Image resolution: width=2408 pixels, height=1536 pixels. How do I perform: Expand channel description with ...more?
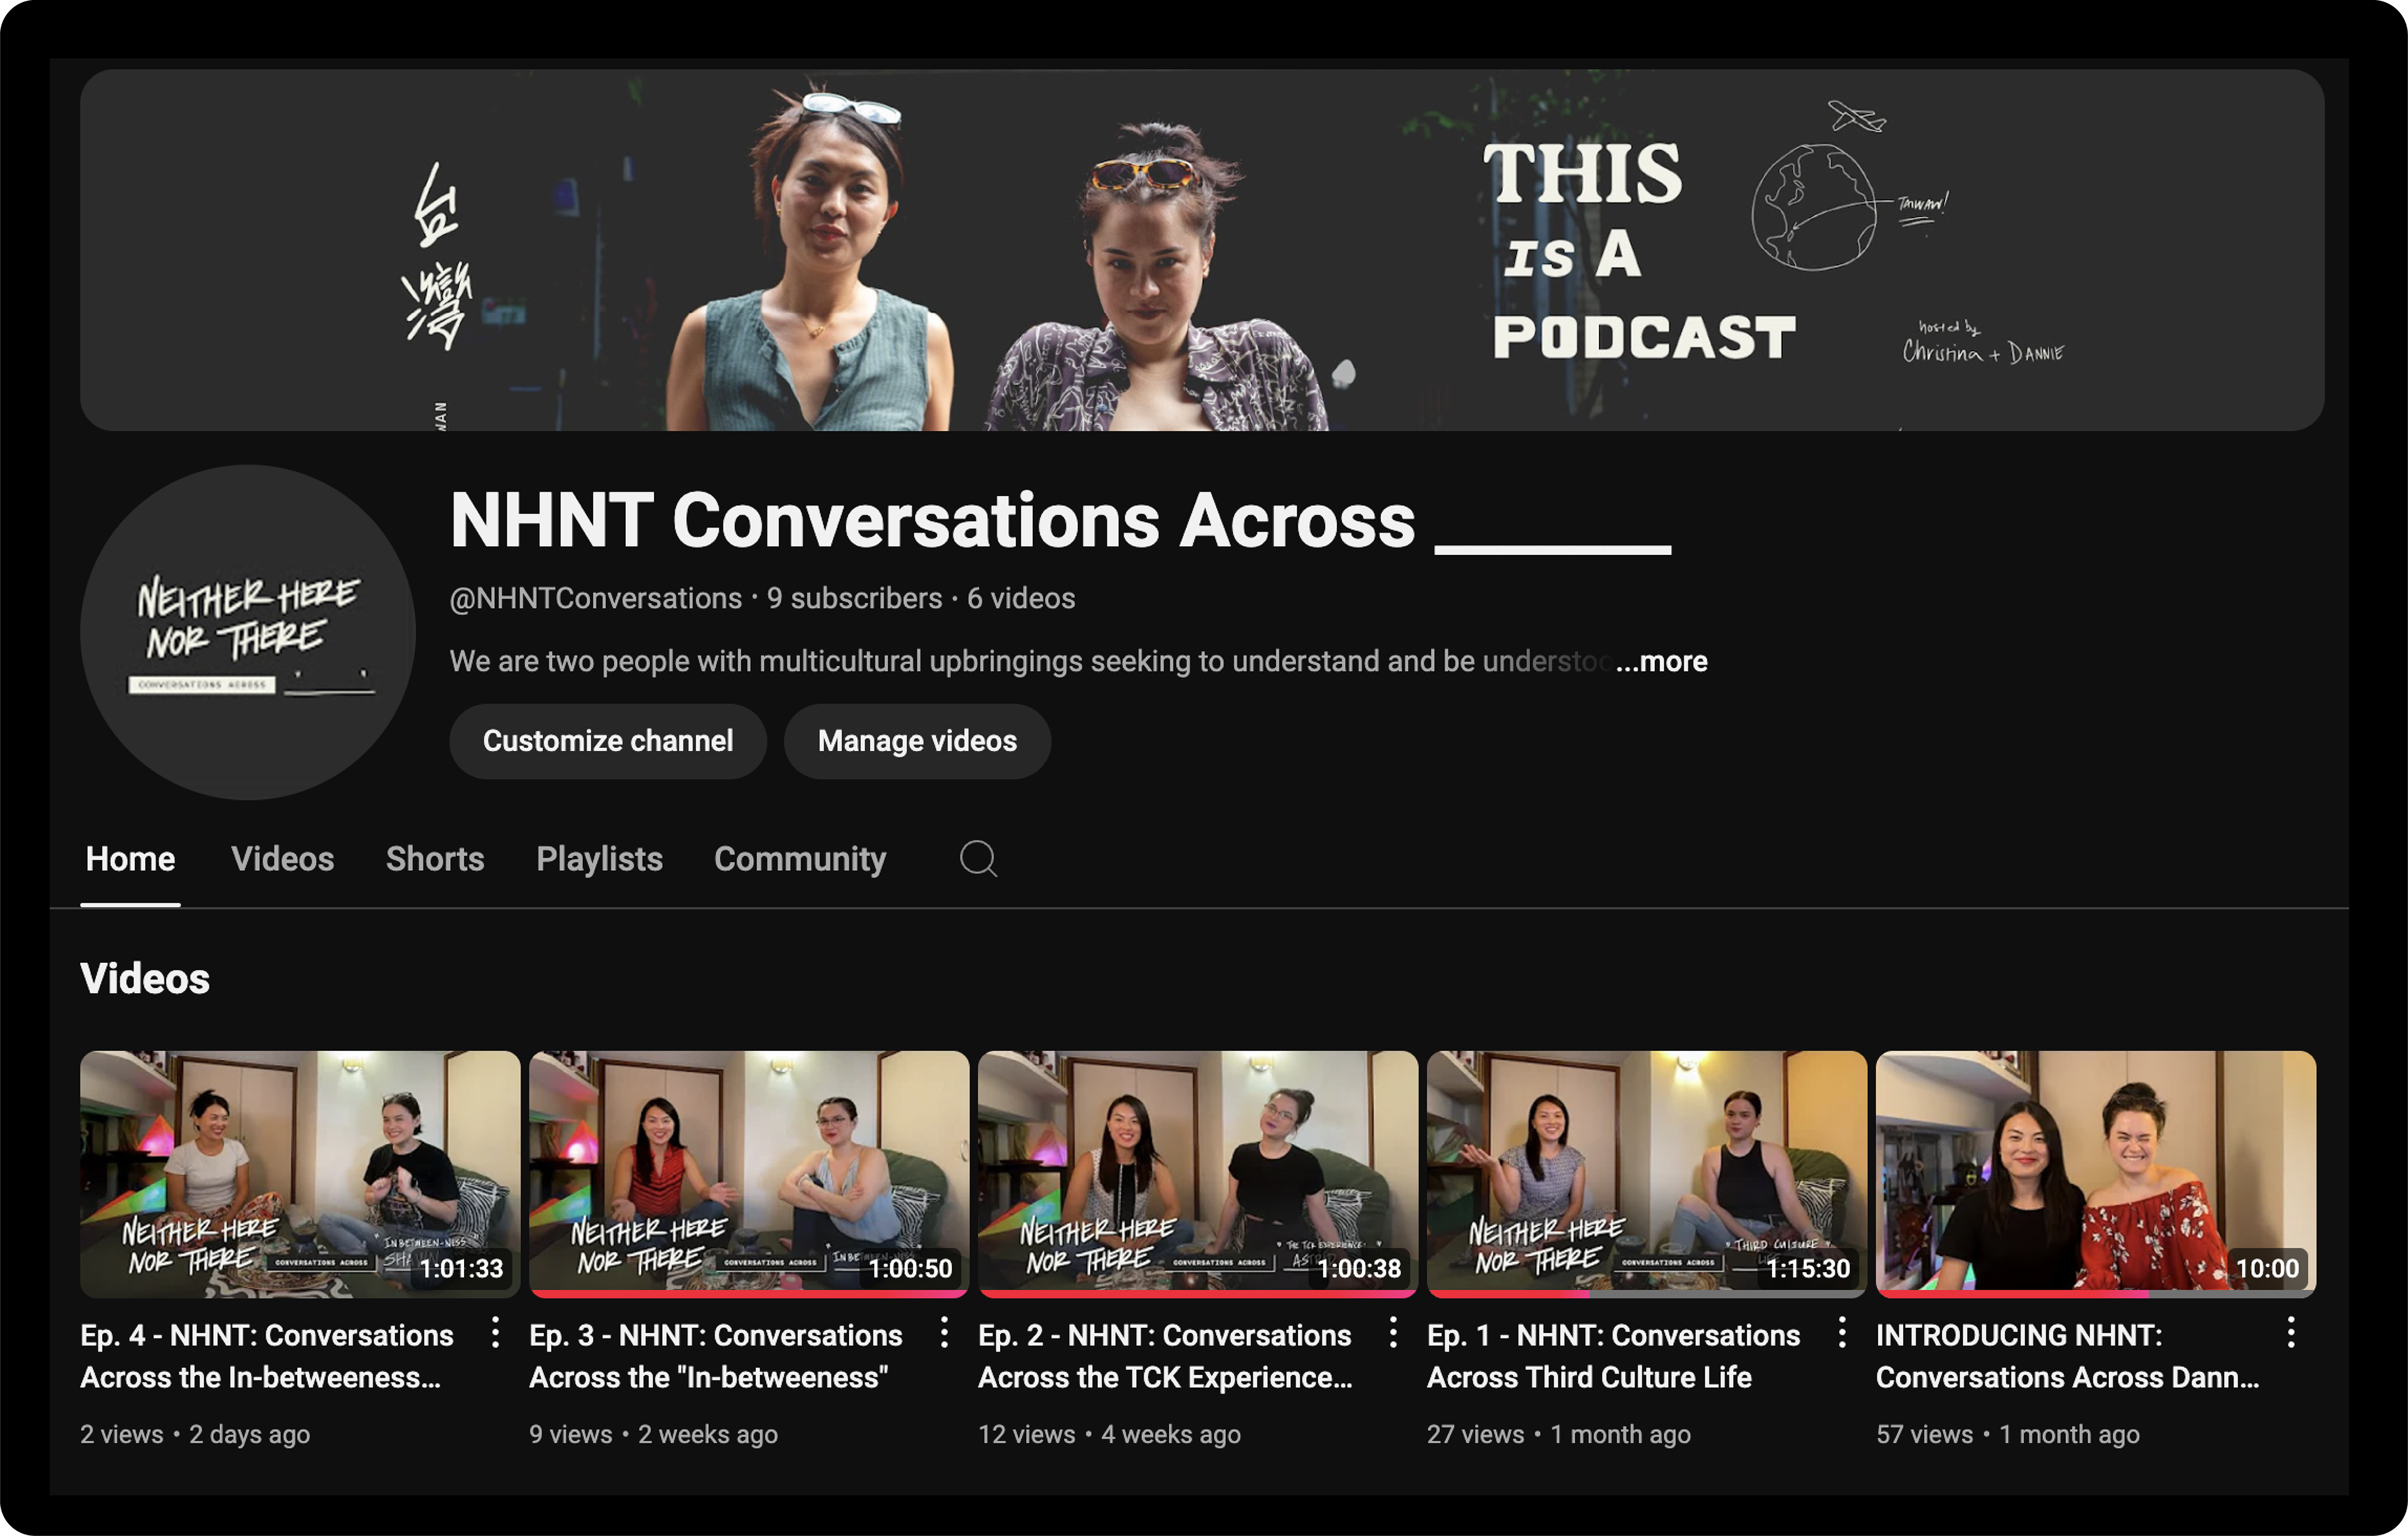(x=1661, y=661)
